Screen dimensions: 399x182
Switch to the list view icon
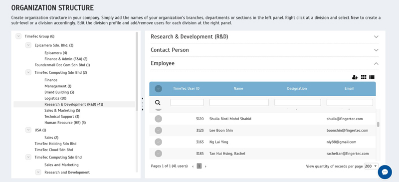coord(372,77)
